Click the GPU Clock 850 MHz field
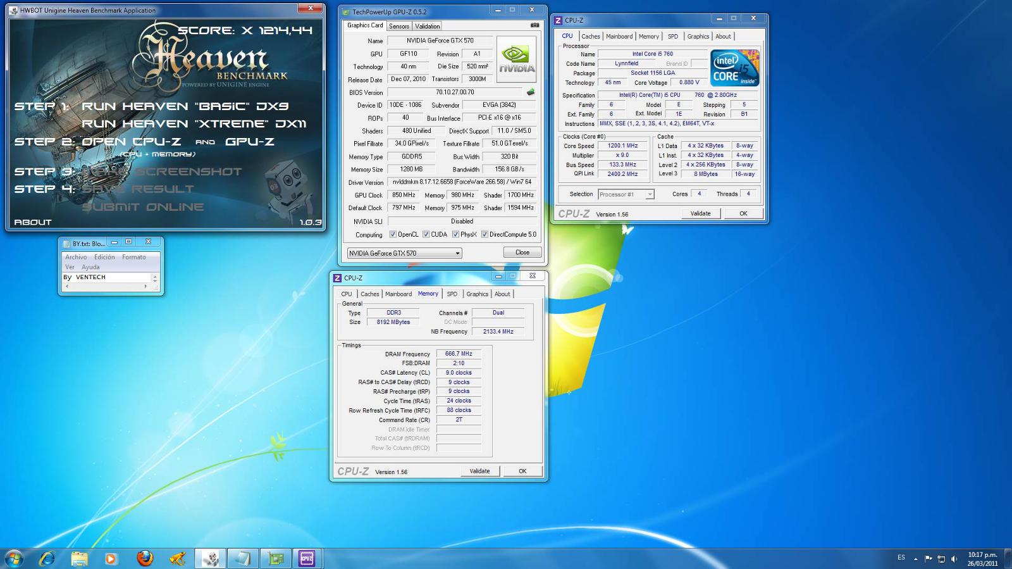Screen dimensions: 1012x569 tap(404, 195)
